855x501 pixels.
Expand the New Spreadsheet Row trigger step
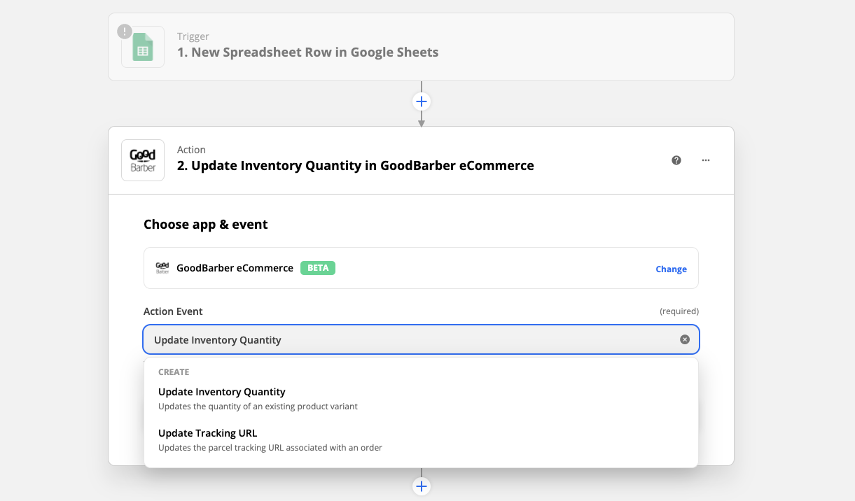(x=307, y=52)
